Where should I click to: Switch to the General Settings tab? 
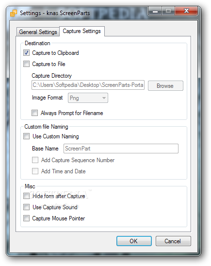[38, 32]
